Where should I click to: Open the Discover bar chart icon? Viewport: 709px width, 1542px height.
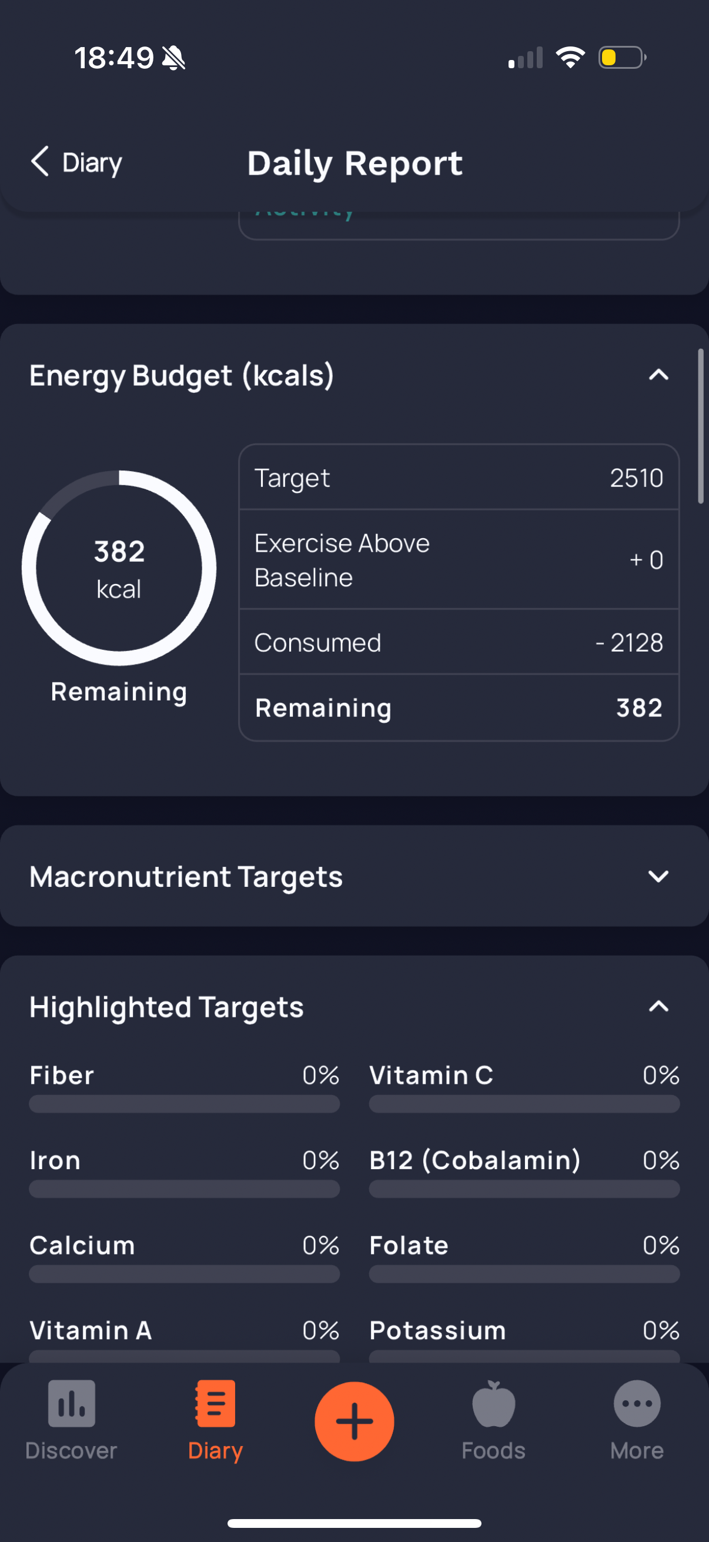pyautogui.click(x=71, y=1403)
